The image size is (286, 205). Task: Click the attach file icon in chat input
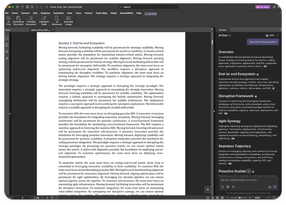270,187
